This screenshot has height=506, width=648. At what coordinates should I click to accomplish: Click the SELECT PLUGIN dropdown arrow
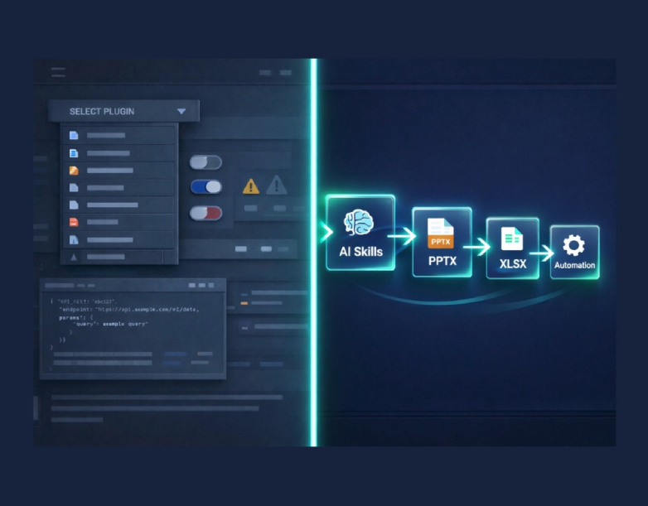click(181, 111)
